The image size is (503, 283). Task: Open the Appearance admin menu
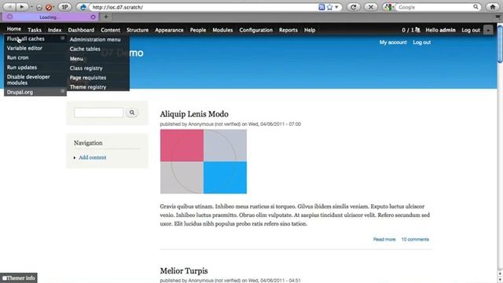tap(169, 30)
